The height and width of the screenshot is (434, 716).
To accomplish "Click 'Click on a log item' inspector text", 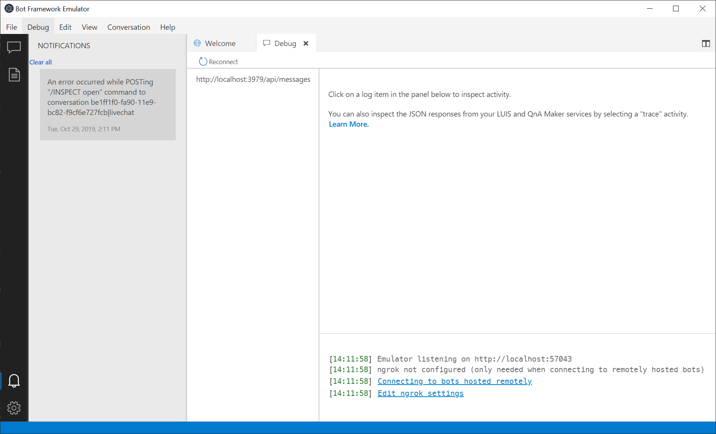I will 419,94.
